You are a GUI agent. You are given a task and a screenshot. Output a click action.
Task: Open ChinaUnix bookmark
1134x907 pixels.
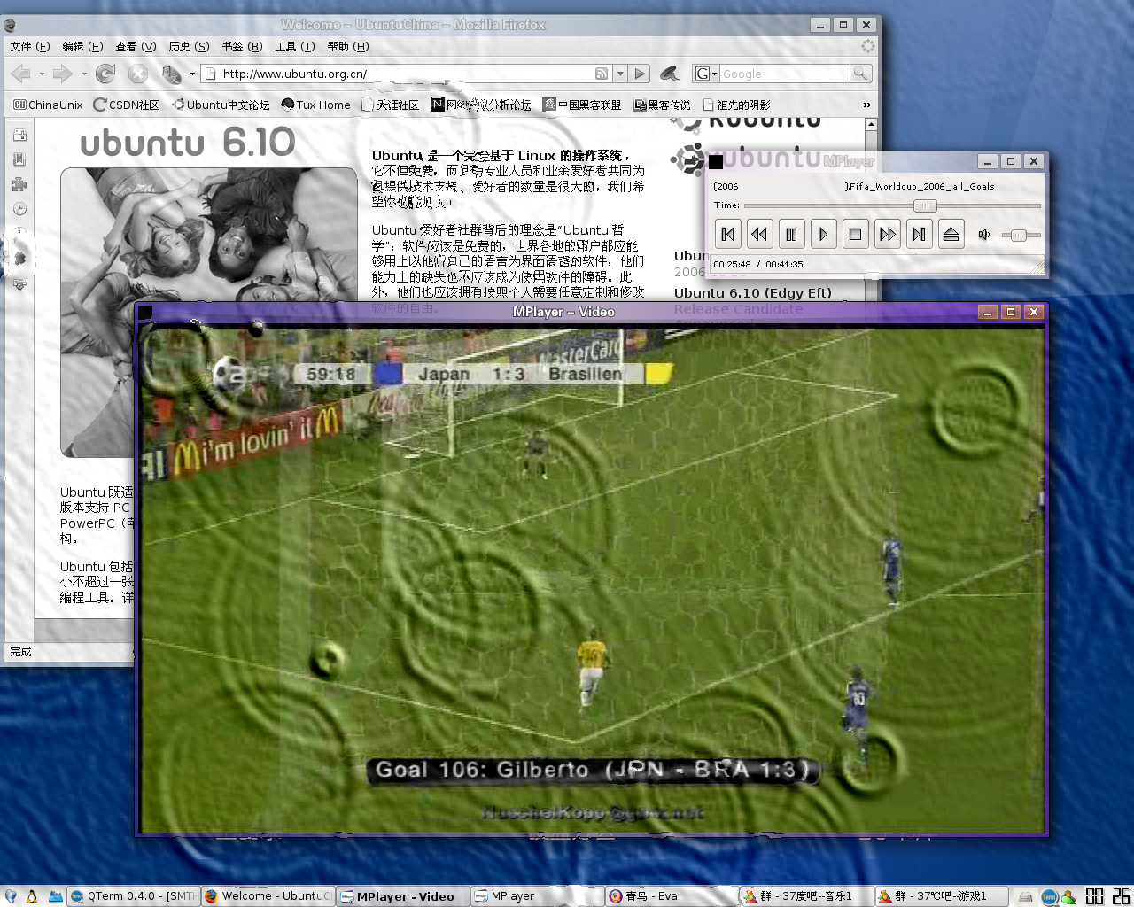pyautogui.click(x=48, y=105)
